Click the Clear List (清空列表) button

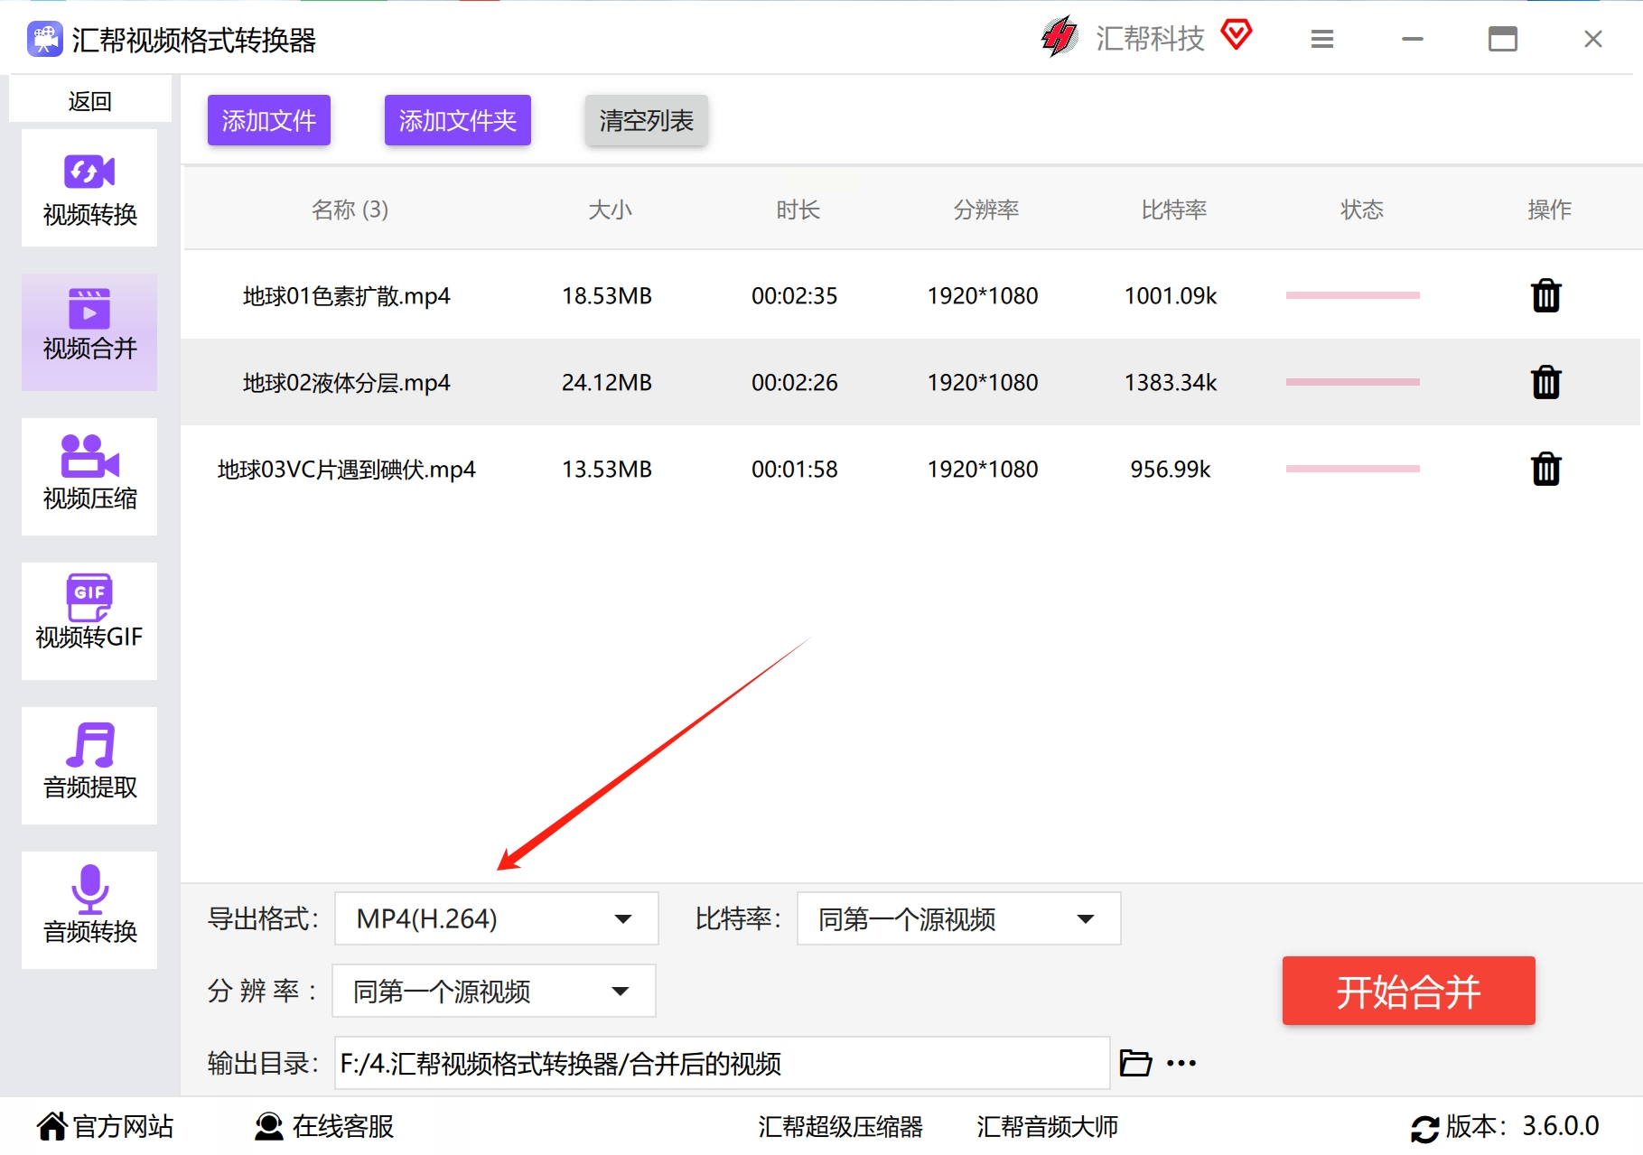[646, 120]
